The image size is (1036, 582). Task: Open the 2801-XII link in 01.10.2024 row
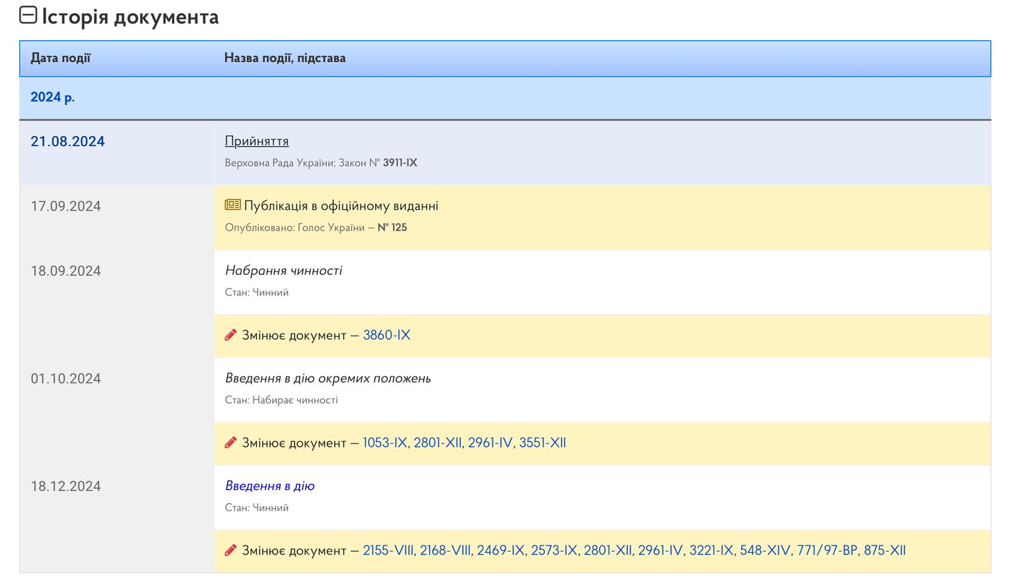438,443
